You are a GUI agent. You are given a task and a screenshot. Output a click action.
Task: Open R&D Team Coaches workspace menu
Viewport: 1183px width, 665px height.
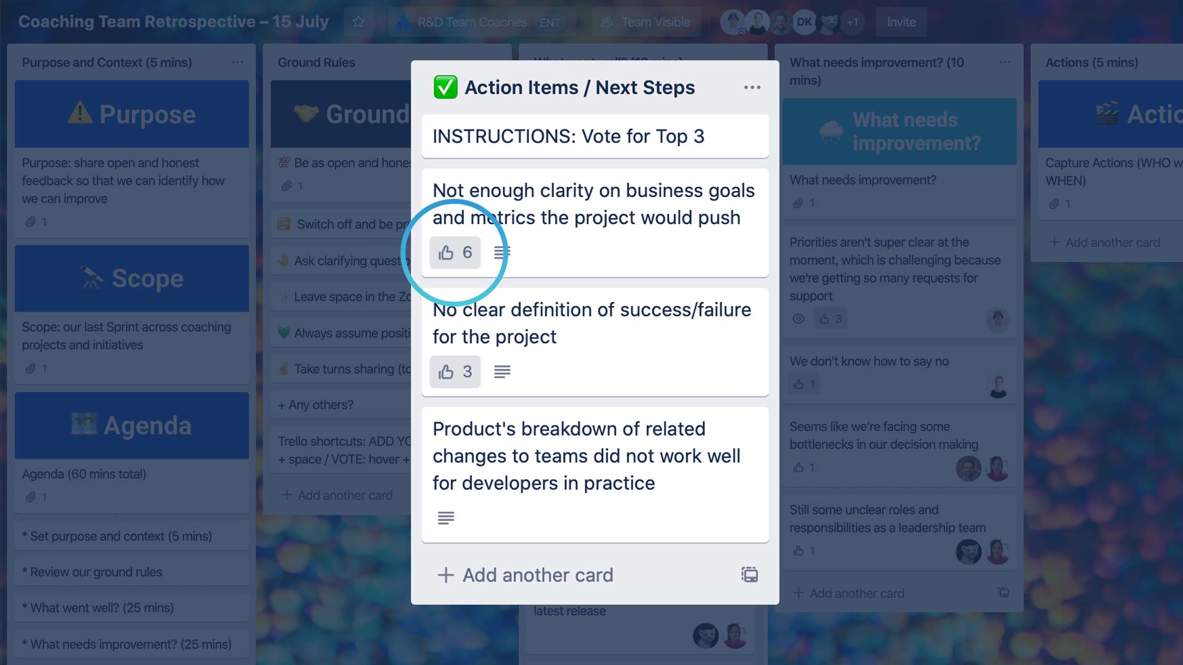(471, 22)
